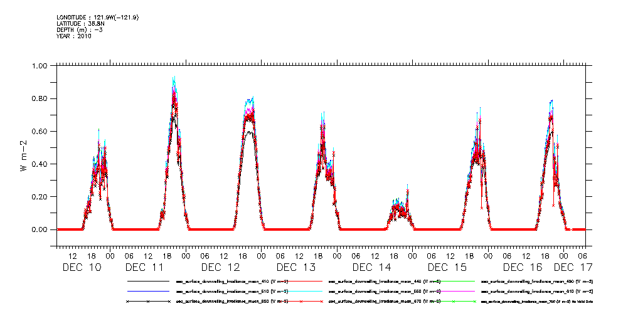Click the DEC 16 date label

[x=523, y=267]
